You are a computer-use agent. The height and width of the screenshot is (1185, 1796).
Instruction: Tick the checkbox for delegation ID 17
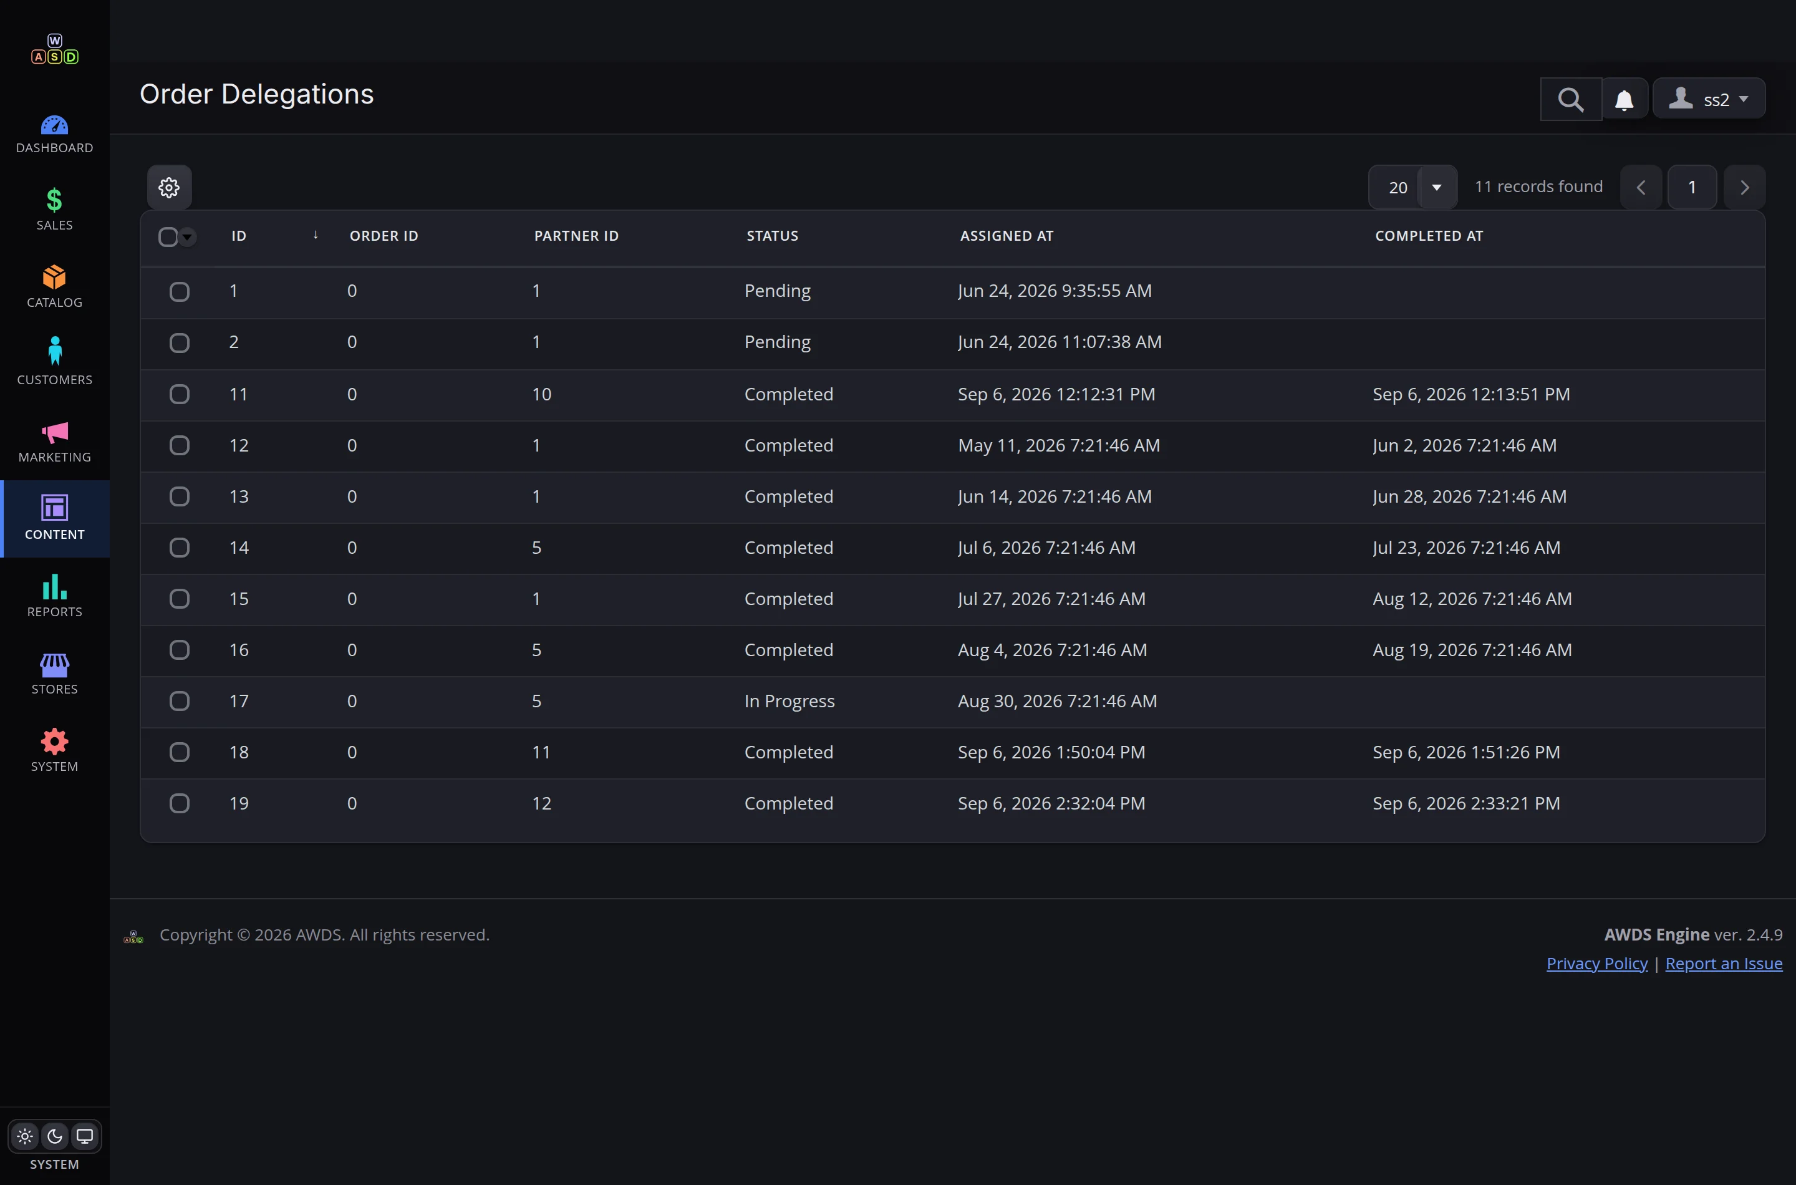[x=179, y=701]
